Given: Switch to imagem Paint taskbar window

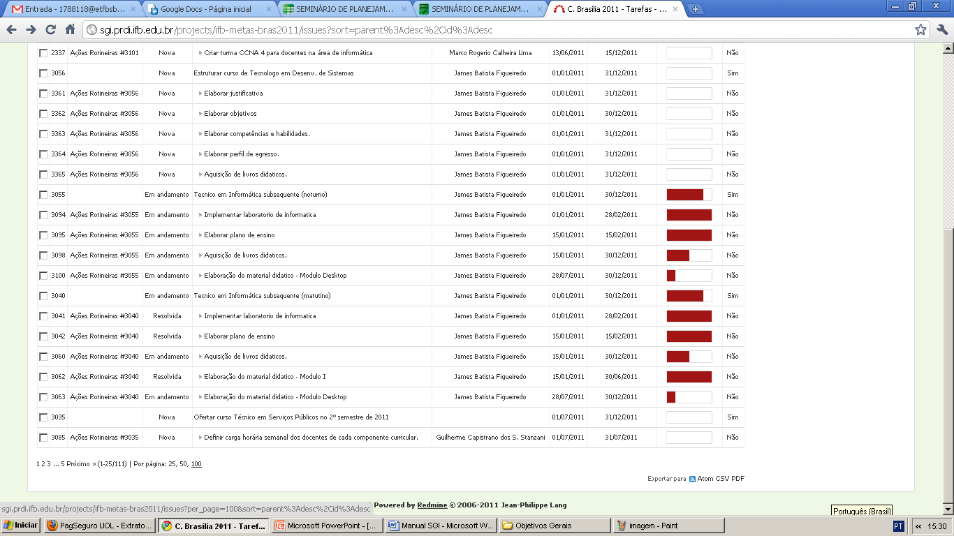Looking at the screenshot, I should tap(669, 526).
